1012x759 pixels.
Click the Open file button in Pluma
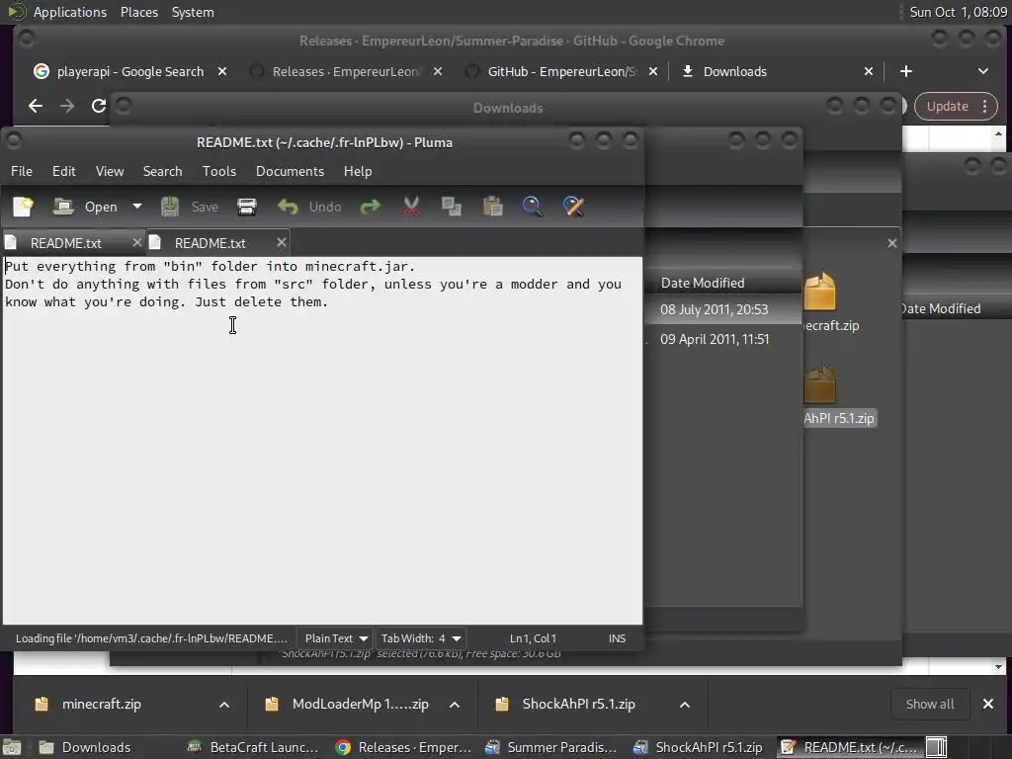(85, 207)
